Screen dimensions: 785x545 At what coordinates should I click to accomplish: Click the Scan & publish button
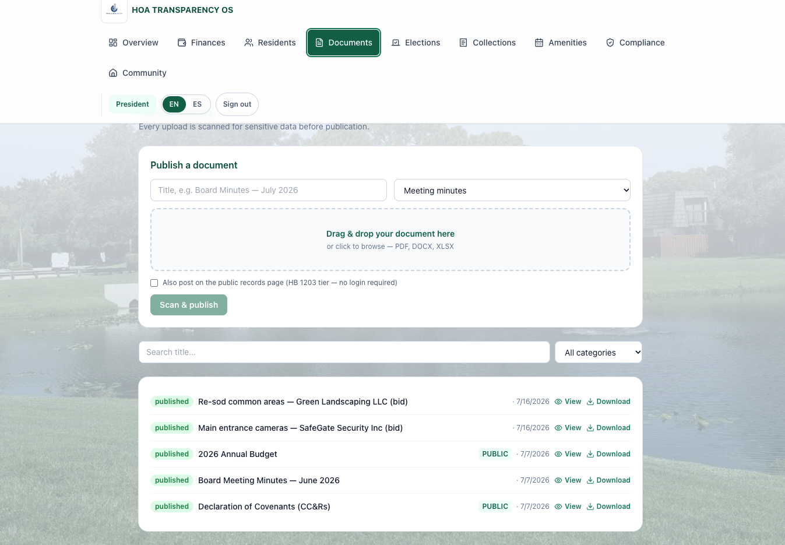189,305
